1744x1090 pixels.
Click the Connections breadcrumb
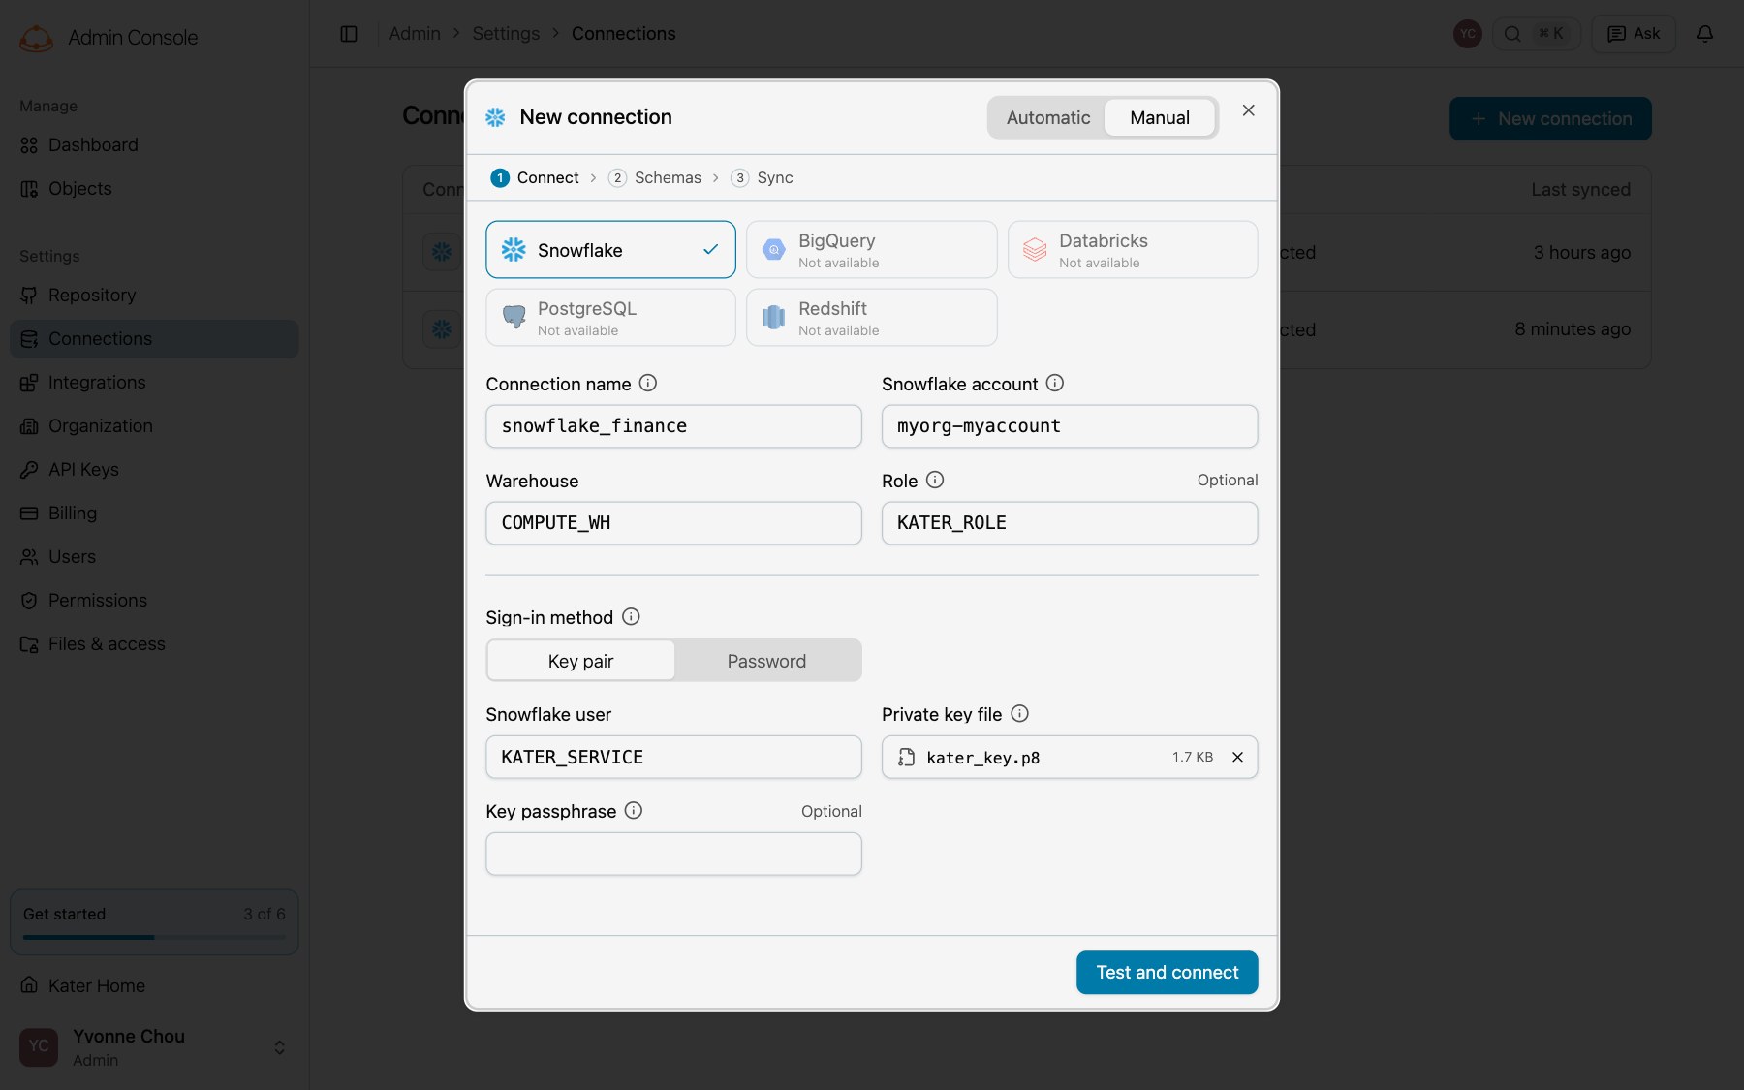(624, 34)
